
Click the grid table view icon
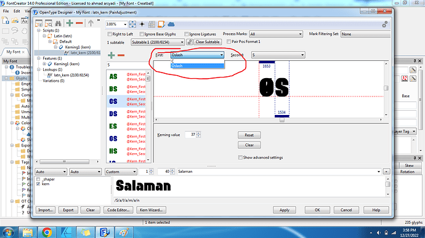(152, 25)
